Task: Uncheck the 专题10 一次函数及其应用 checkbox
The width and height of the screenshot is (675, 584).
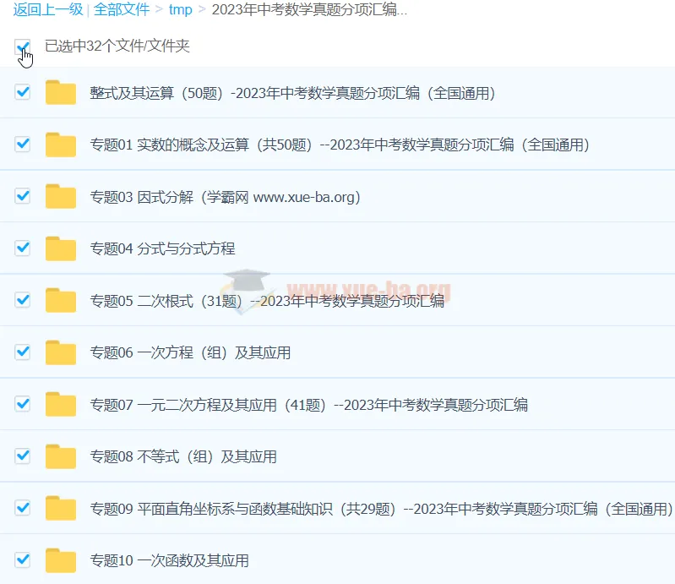Action: tap(22, 559)
